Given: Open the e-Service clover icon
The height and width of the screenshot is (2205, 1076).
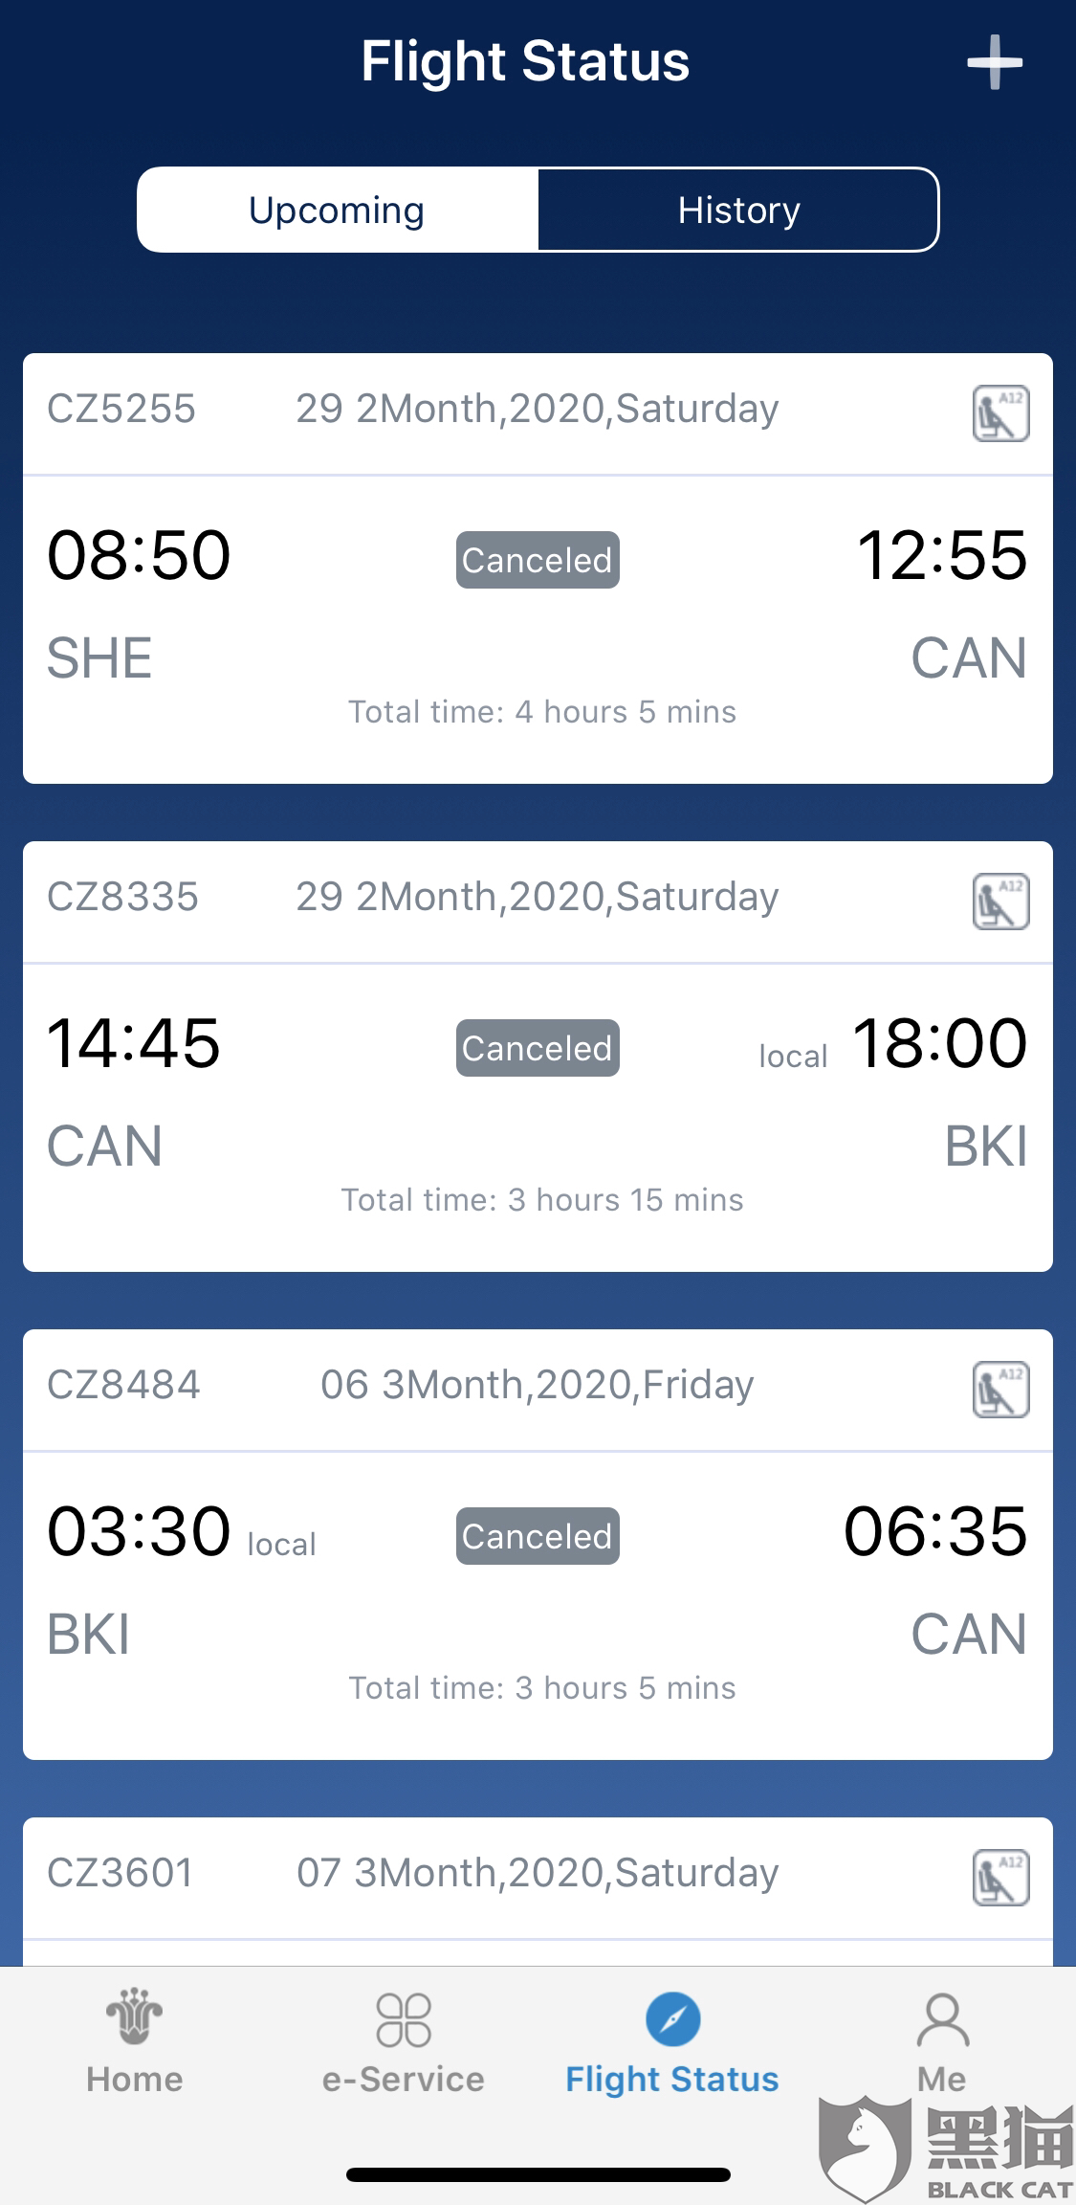Looking at the screenshot, I should coord(404,2019).
